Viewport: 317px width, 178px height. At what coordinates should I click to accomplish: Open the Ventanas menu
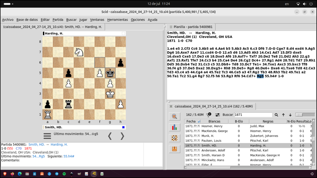pos(97,20)
